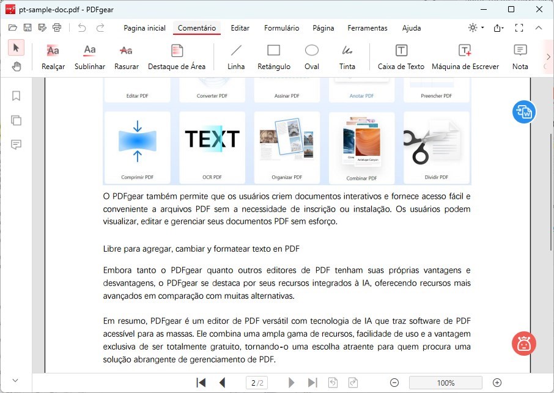The width and height of the screenshot is (554, 393).
Task: Pick the Retângulo shape tool
Action: click(x=274, y=57)
